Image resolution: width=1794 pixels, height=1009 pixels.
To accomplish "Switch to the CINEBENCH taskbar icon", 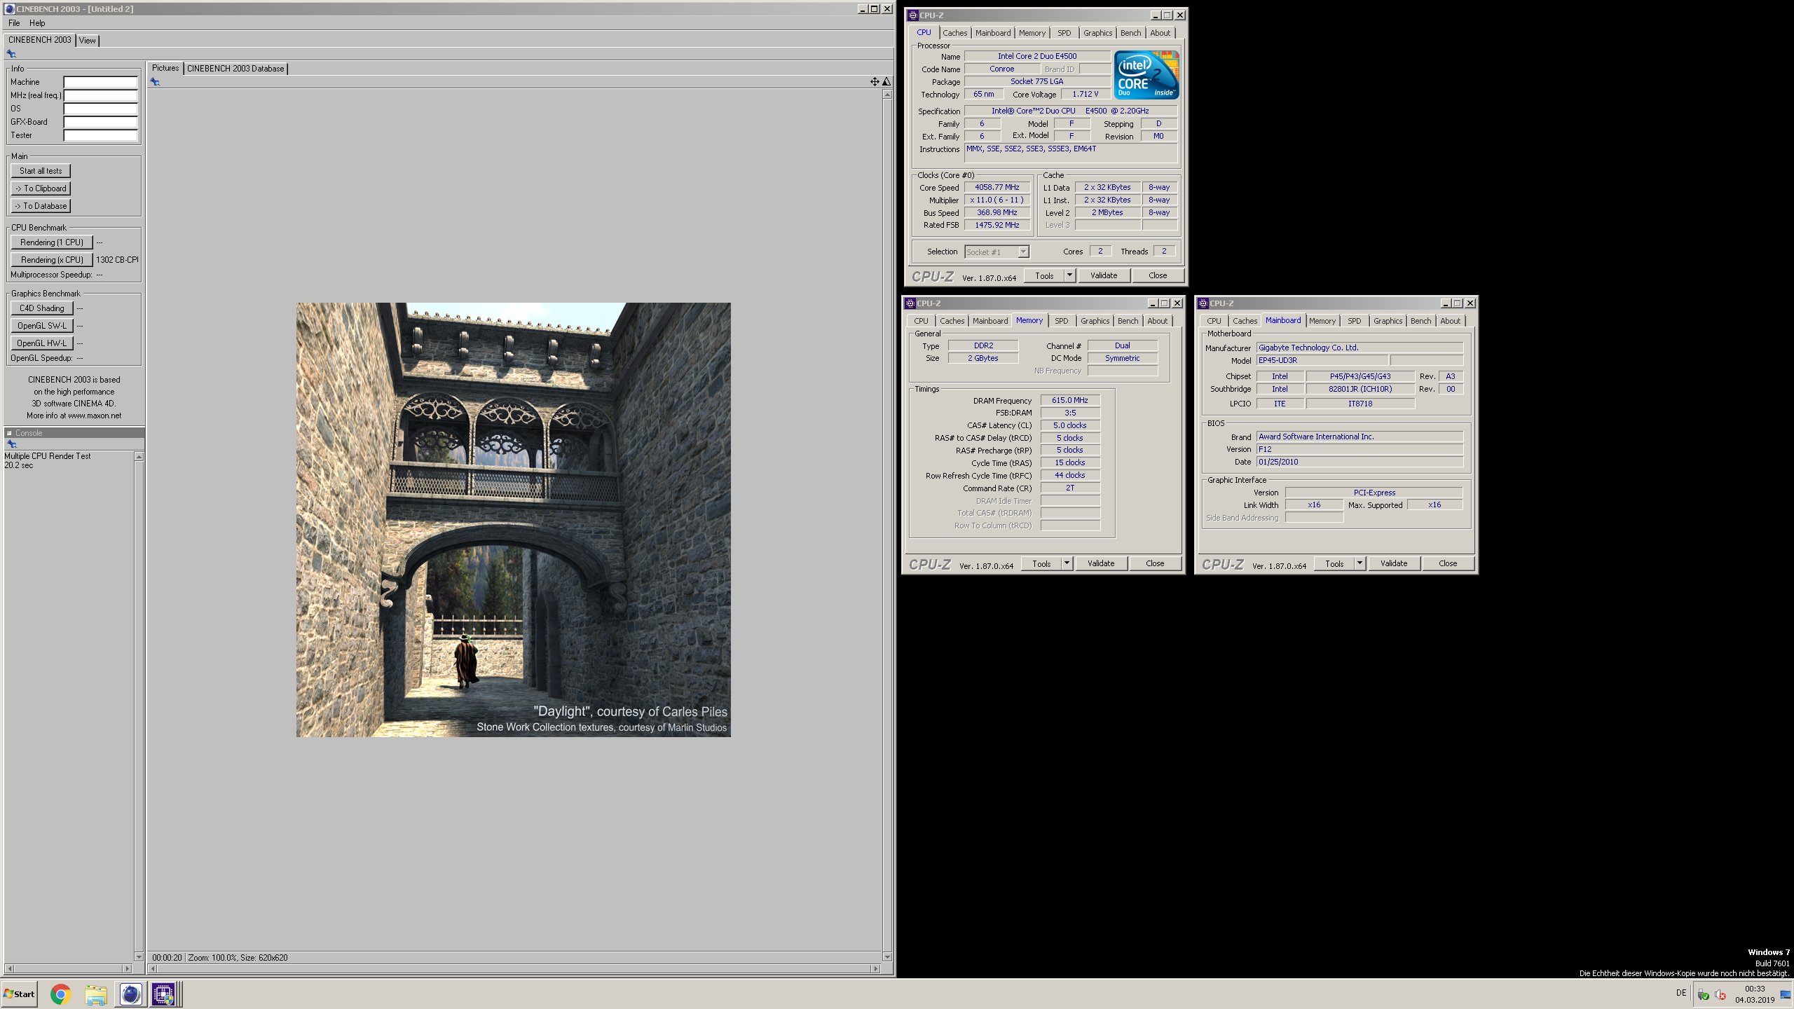I will click(x=130, y=994).
